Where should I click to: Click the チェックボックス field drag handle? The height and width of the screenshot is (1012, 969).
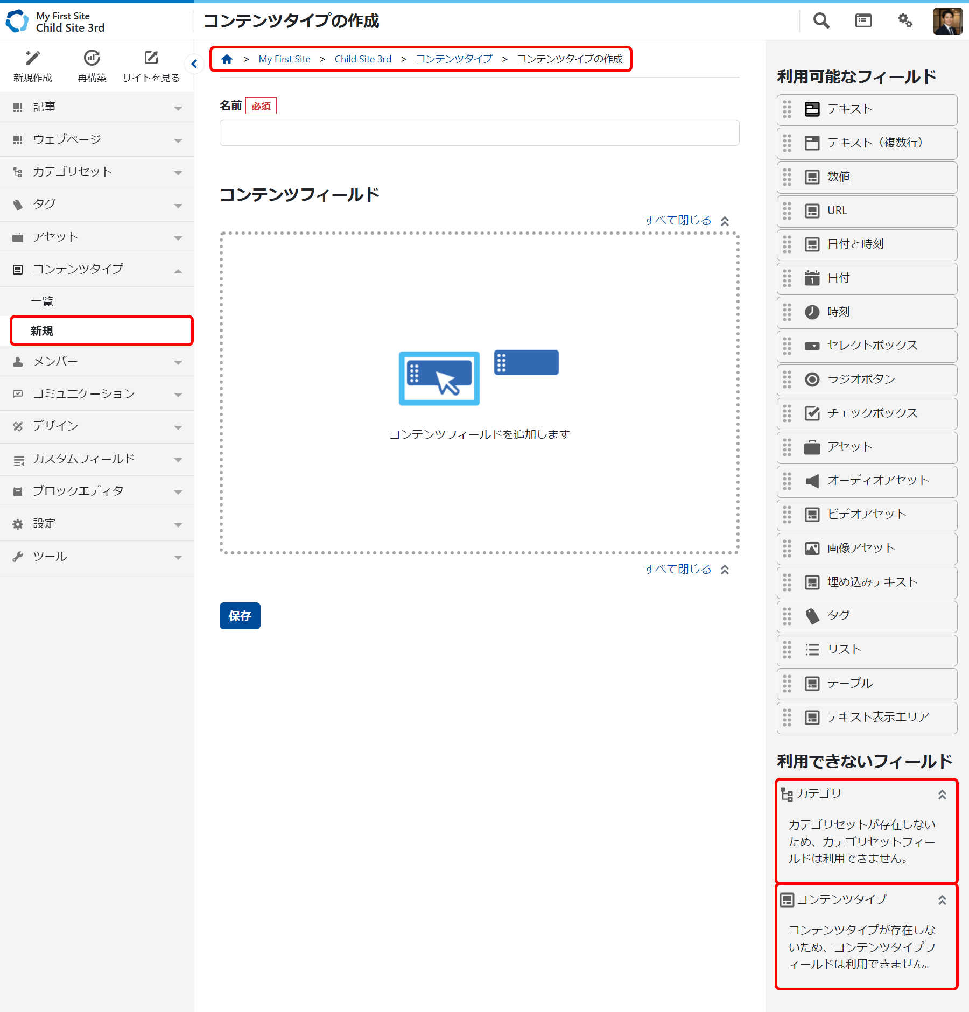(x=787, y=413)
